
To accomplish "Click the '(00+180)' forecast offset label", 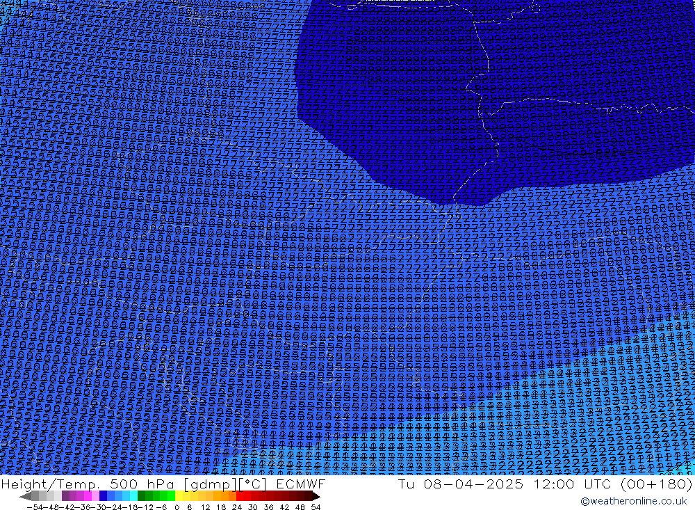I will (657, 484).
